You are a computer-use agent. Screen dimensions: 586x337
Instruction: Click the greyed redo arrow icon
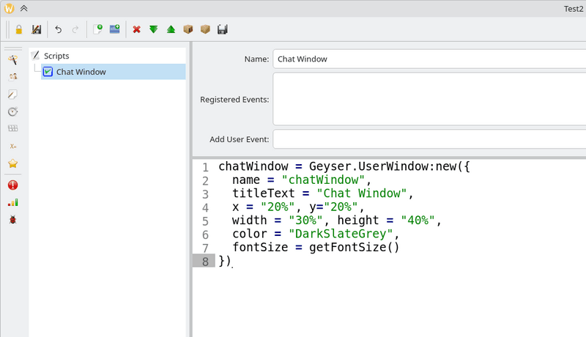coord(75,29)
